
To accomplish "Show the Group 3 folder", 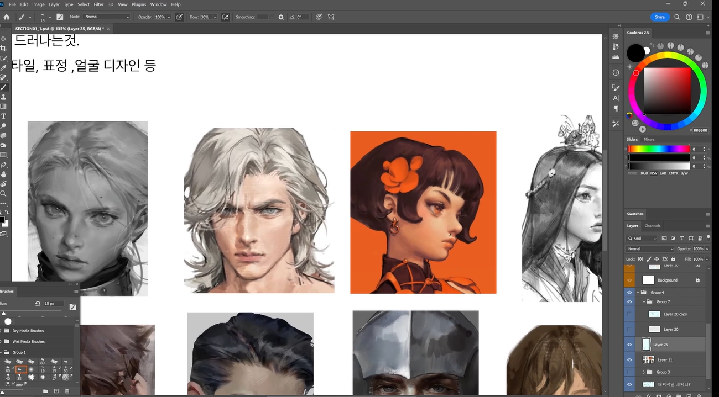I will click(629, 372).
